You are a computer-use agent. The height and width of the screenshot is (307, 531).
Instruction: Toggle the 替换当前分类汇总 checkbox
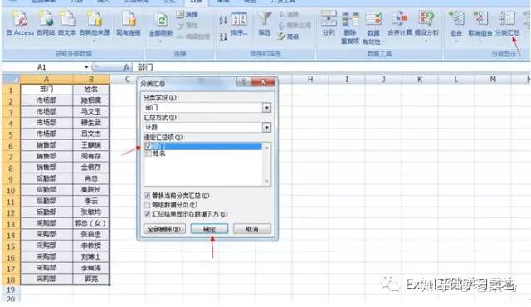tap(147, 196)
